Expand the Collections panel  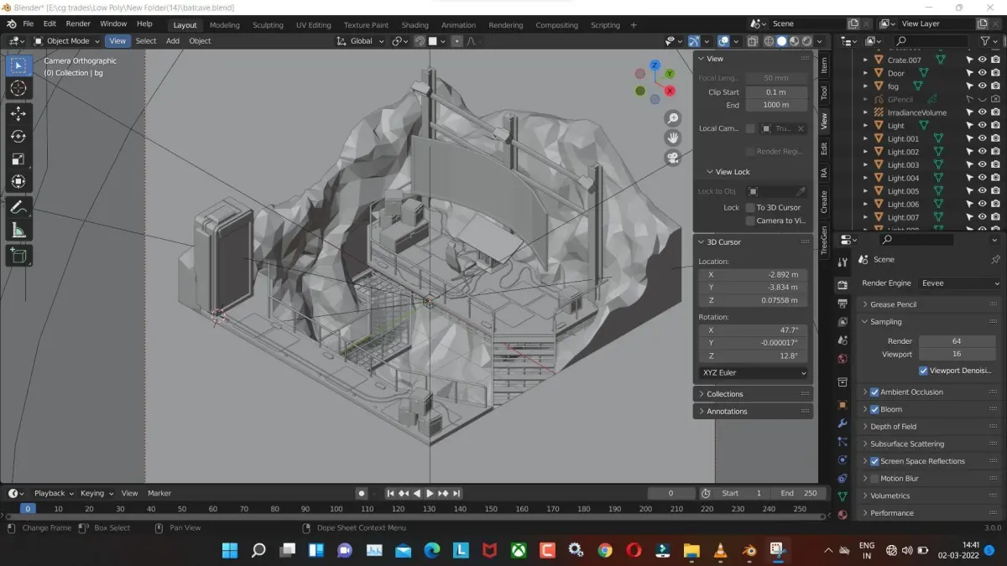click(753, 394)
